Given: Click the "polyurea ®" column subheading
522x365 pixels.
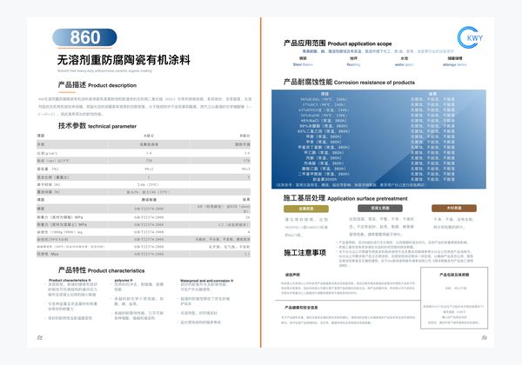Looking at the screenshot, I should (x=124, y=281).
